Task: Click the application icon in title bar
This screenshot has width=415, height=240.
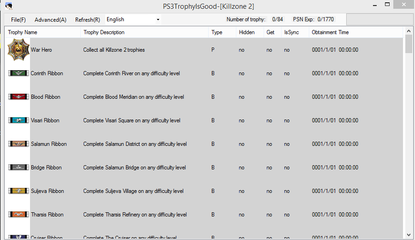Action: click(x=9, y=6)
